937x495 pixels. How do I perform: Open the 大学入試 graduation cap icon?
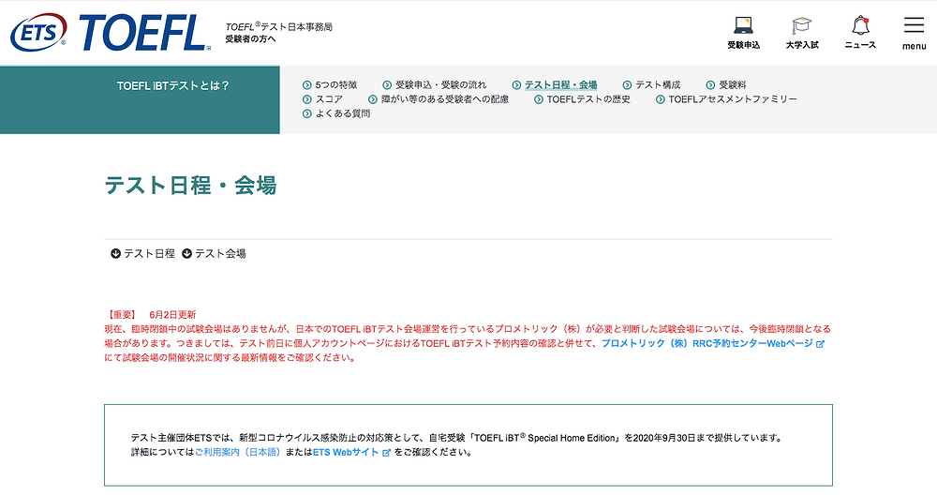point(802,25)
